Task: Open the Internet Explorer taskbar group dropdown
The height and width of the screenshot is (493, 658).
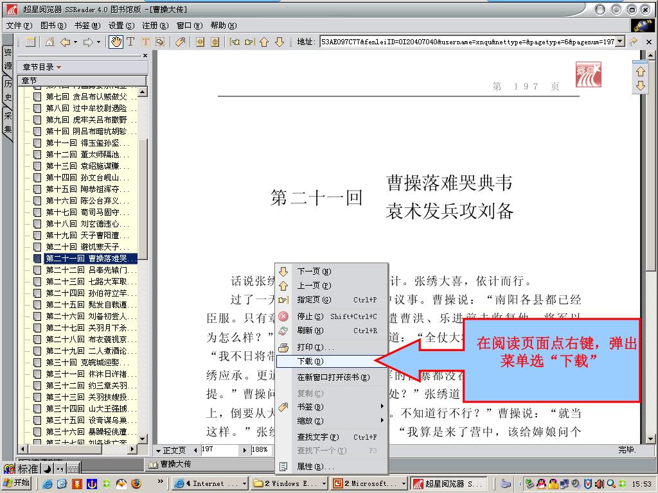Action: pyautogui.click(x=244, y=484)
